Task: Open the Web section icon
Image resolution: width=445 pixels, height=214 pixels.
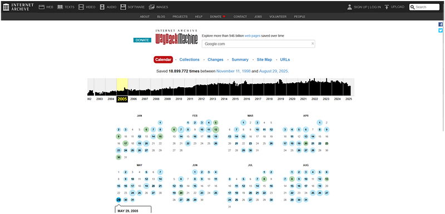Action: pyautogui.click(x=42, y=7)
